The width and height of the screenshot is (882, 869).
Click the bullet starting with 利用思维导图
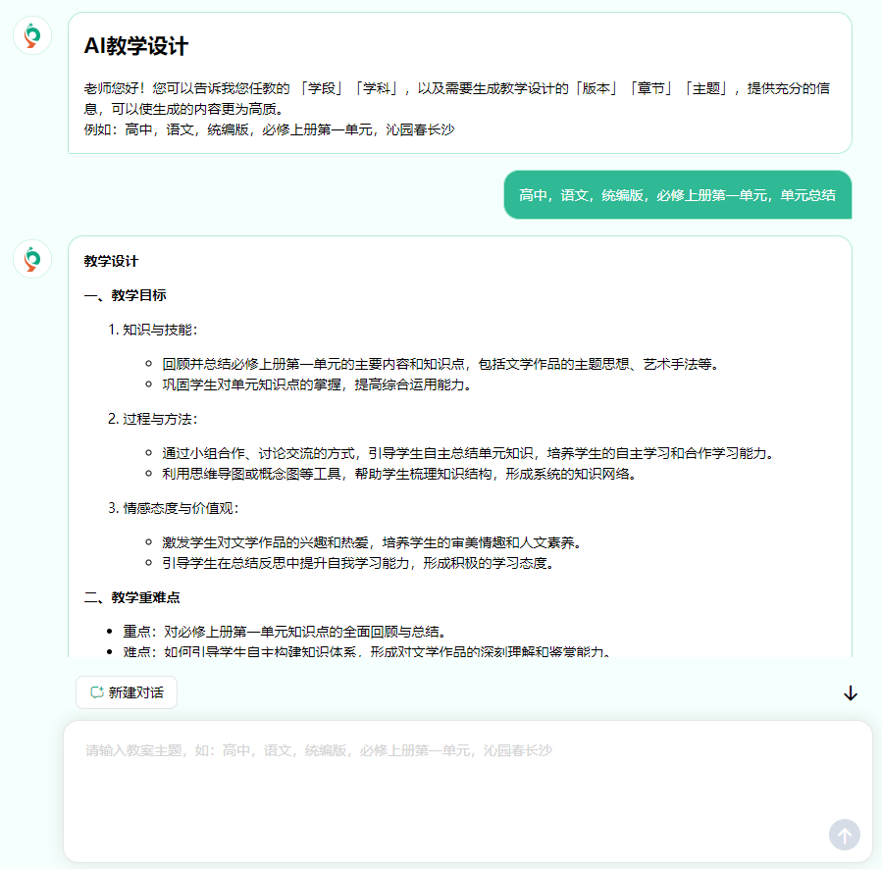[399, 474]
